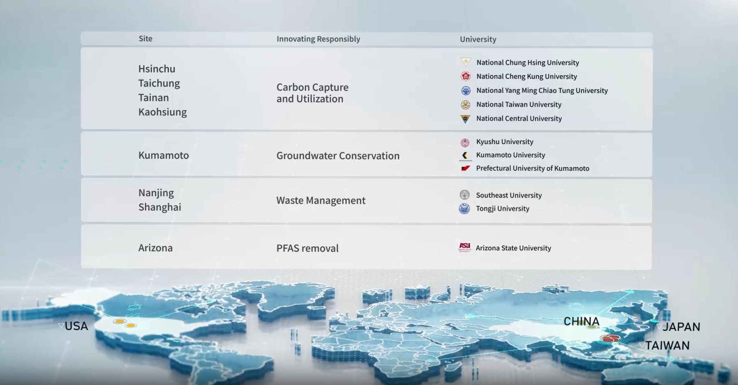Screen dimensions: 738x385
Task: Click the Kumamoto University logo icon
Action: click(465, 155)
